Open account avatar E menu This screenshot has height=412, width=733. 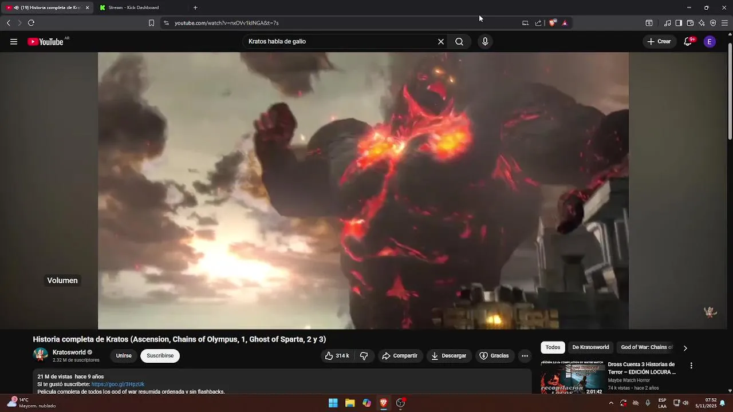(710, 42)
